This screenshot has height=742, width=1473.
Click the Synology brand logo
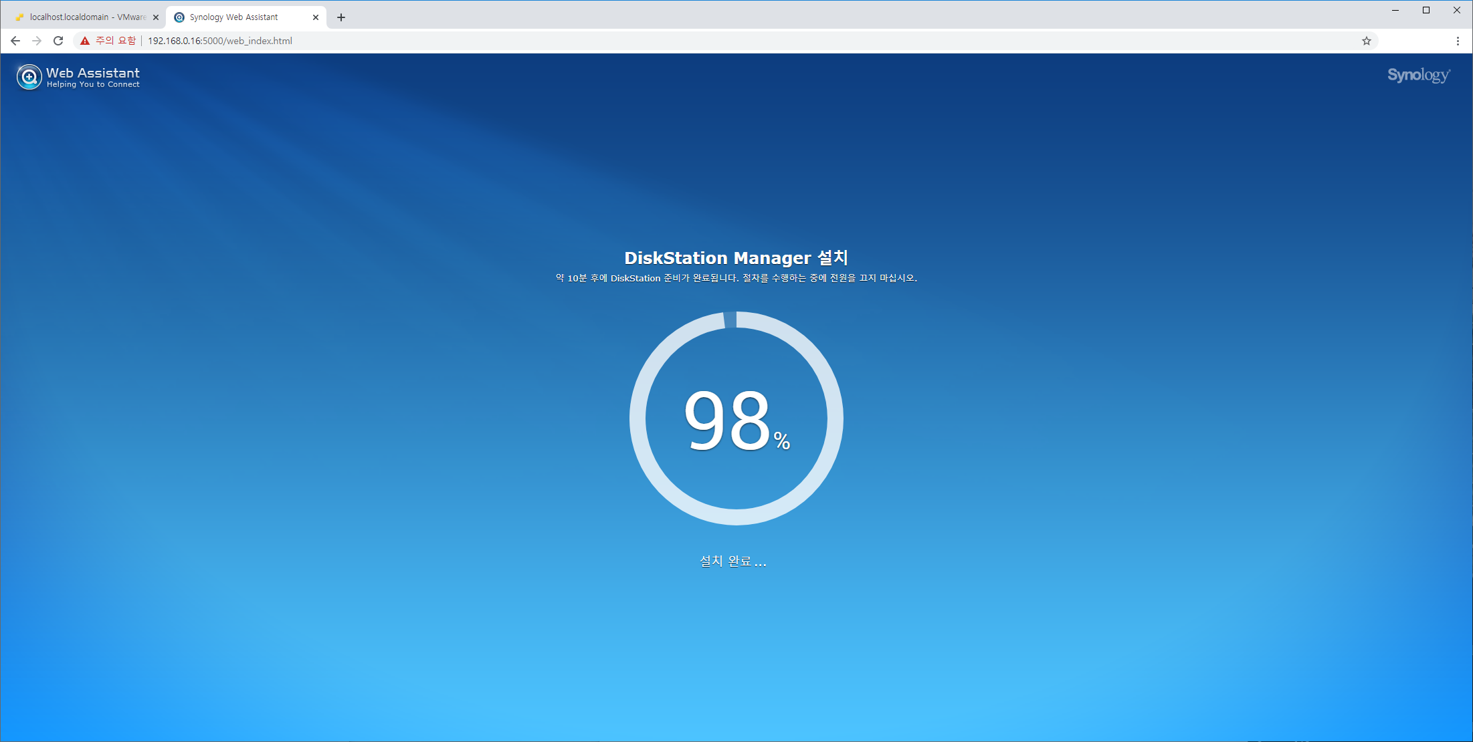[x=1419, y=75]
